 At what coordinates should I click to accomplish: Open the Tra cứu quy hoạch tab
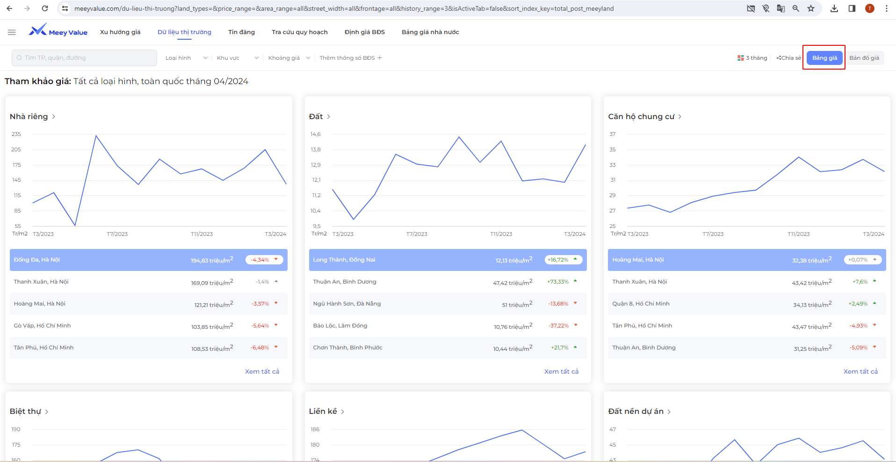pyautogui.click(x=299, y=32)
